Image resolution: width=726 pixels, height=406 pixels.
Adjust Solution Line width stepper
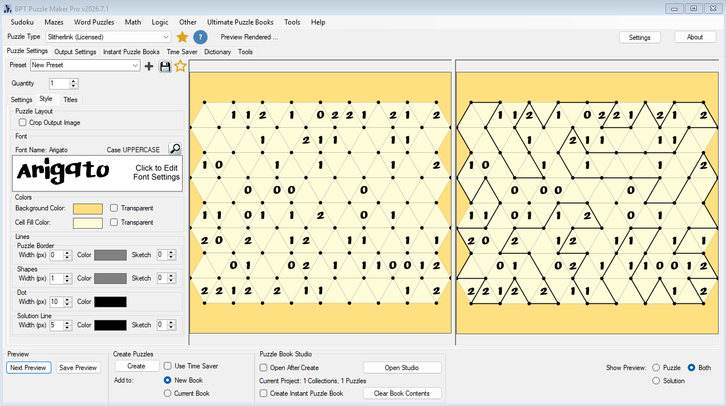pyautogui.click(x=67, y=326)
